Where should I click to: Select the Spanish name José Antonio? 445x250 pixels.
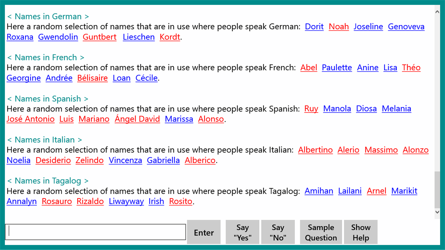[x=31, y=119]
